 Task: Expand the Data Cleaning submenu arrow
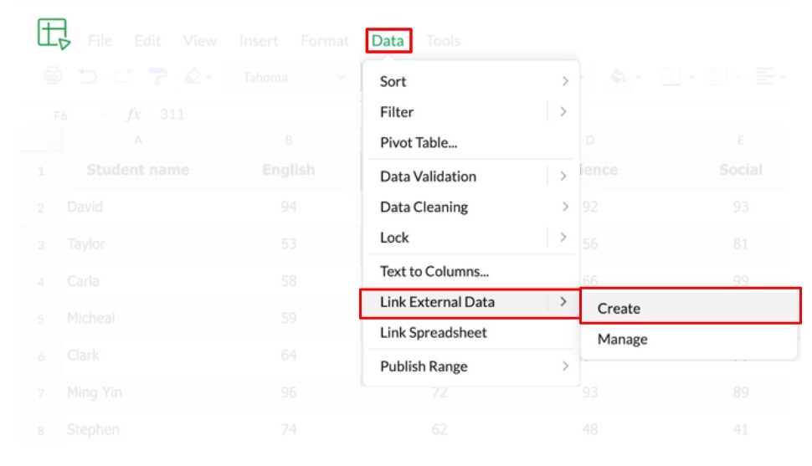(x=565, y=207)
